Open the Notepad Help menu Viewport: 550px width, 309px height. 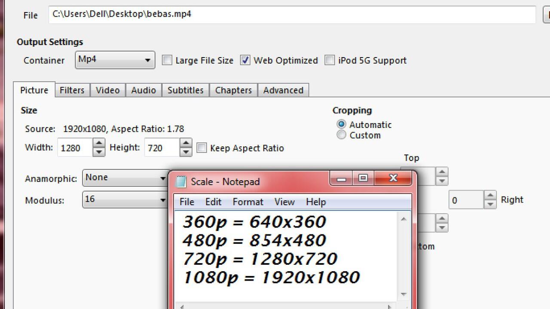[316, 202]
